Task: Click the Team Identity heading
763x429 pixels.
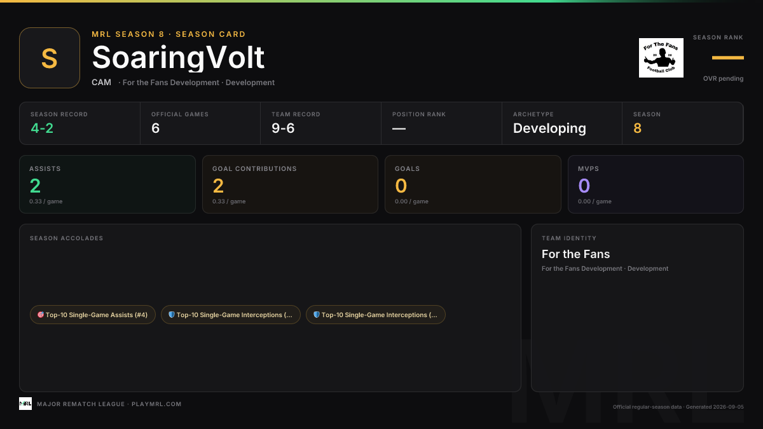Action: [569, 238]
